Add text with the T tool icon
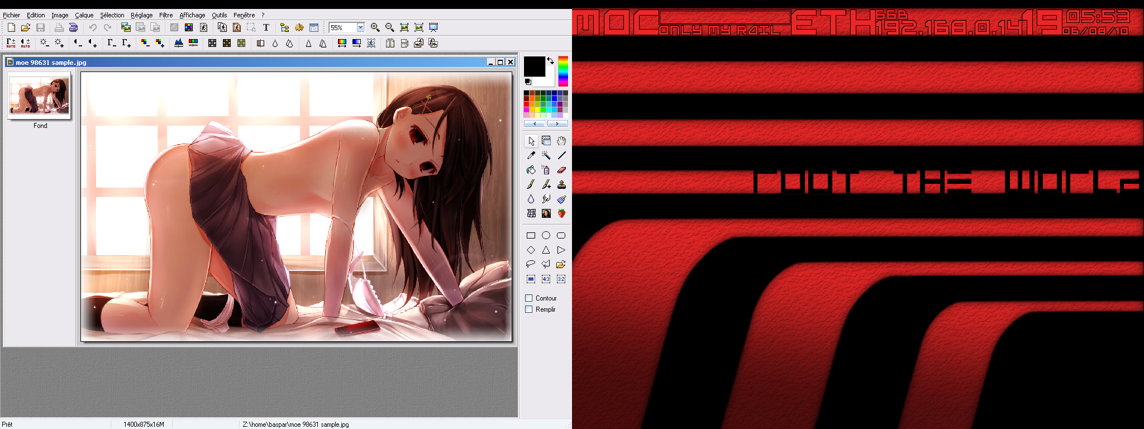 266,27
